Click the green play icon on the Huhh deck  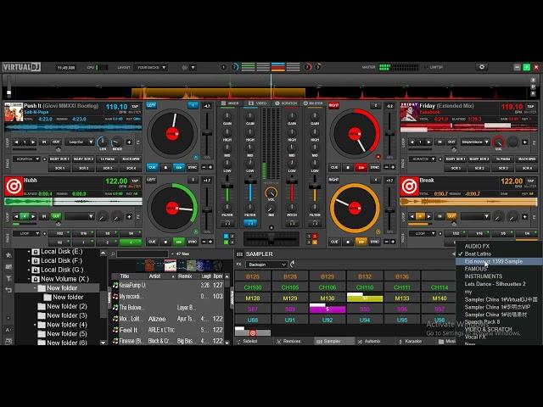pos(179,242)
